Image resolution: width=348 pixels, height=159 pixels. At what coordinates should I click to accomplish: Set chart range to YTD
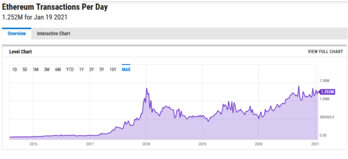[x=70, y=69]
